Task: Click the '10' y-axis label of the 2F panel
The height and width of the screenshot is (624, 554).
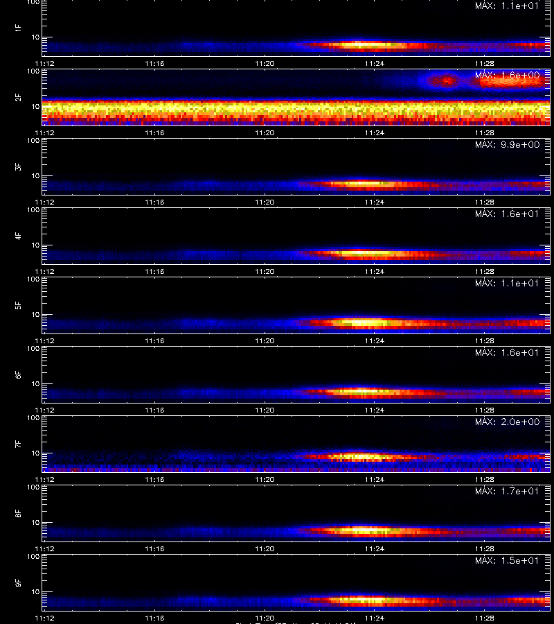Action: click(x=35, y=106)
